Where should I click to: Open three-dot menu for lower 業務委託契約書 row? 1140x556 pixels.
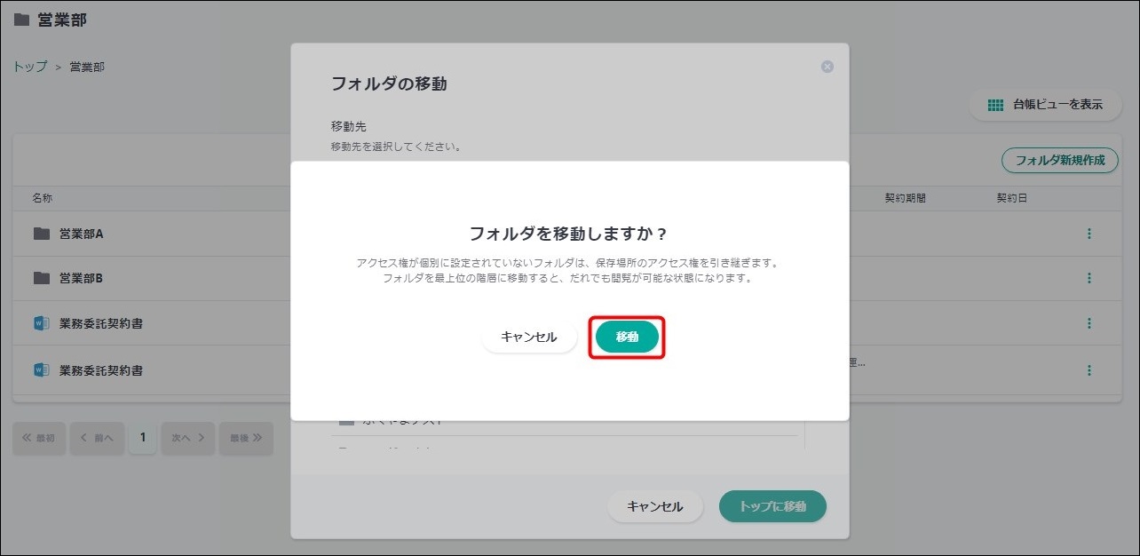coord(1089,370)
